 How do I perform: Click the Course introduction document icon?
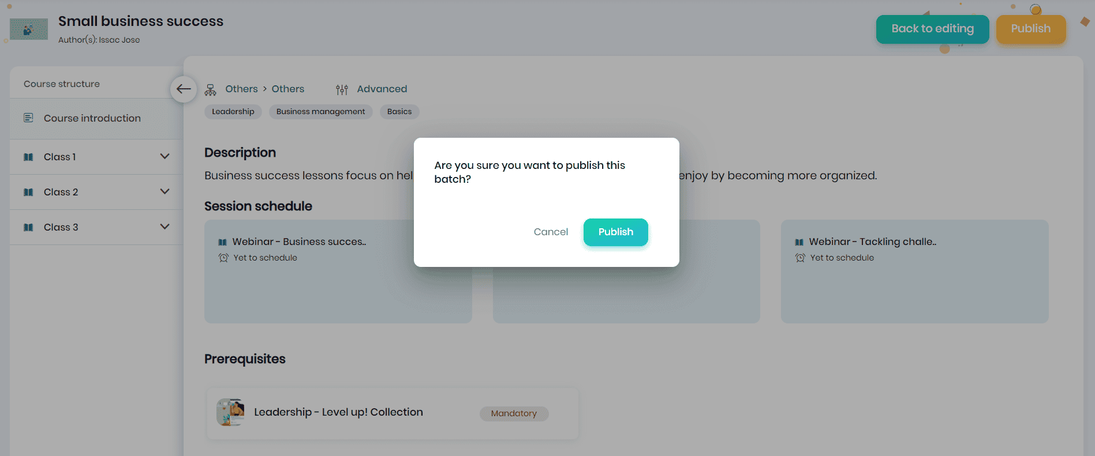(28, 118)
